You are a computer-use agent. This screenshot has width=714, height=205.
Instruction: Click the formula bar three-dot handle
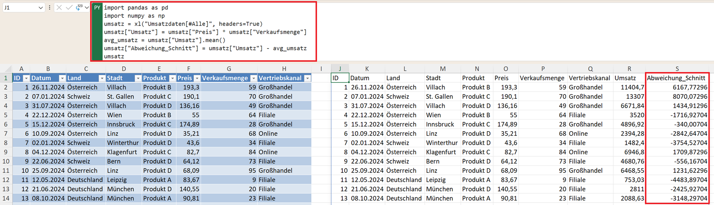coord(50,8)
